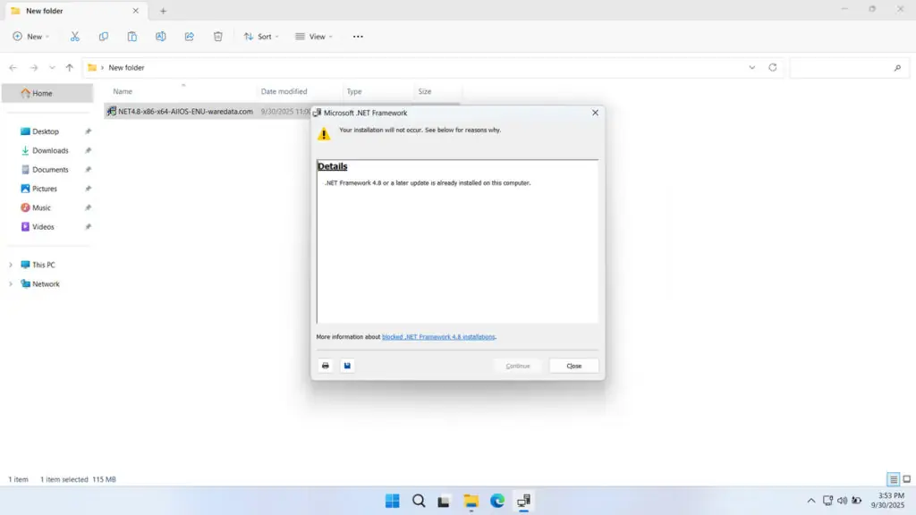Click the Refresh icon in the address bar
916x515 pixels.
pos(771,67)
